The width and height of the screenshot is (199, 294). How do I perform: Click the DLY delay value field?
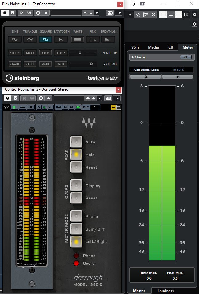[95, 107]
